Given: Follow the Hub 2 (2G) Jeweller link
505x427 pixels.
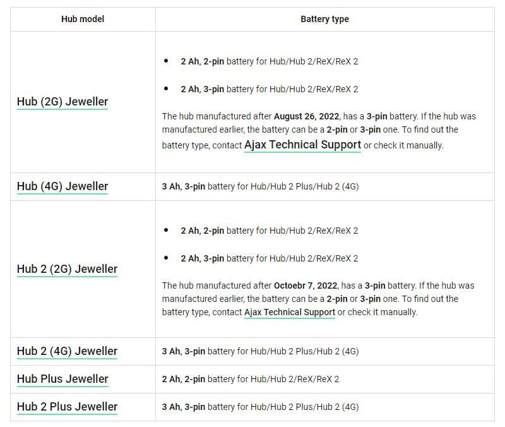Looking at the screenshot, I should tap(67, 269).
